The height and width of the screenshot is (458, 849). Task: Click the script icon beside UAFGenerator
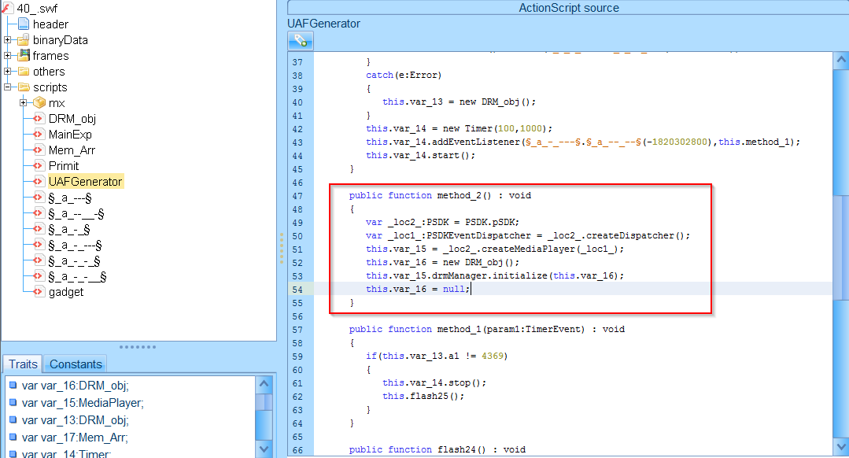[39, 181]
